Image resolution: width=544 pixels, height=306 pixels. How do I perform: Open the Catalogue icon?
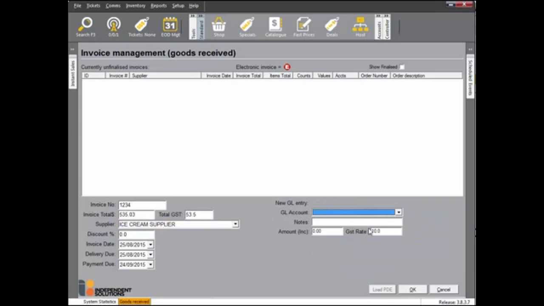[275, 27]
